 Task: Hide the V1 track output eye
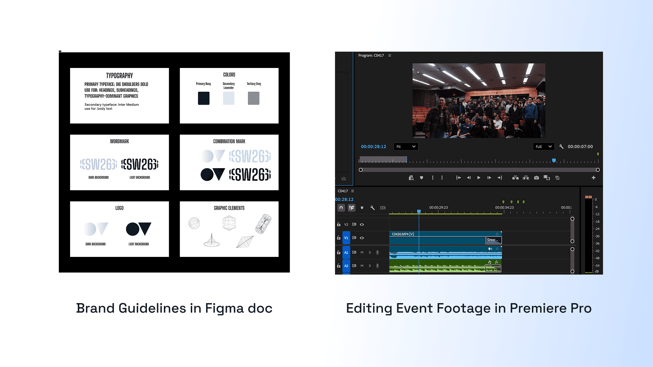pyautogui.click(x=362, y=238)
